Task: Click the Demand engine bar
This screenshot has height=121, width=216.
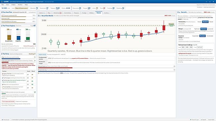Action: pos(28,36)
